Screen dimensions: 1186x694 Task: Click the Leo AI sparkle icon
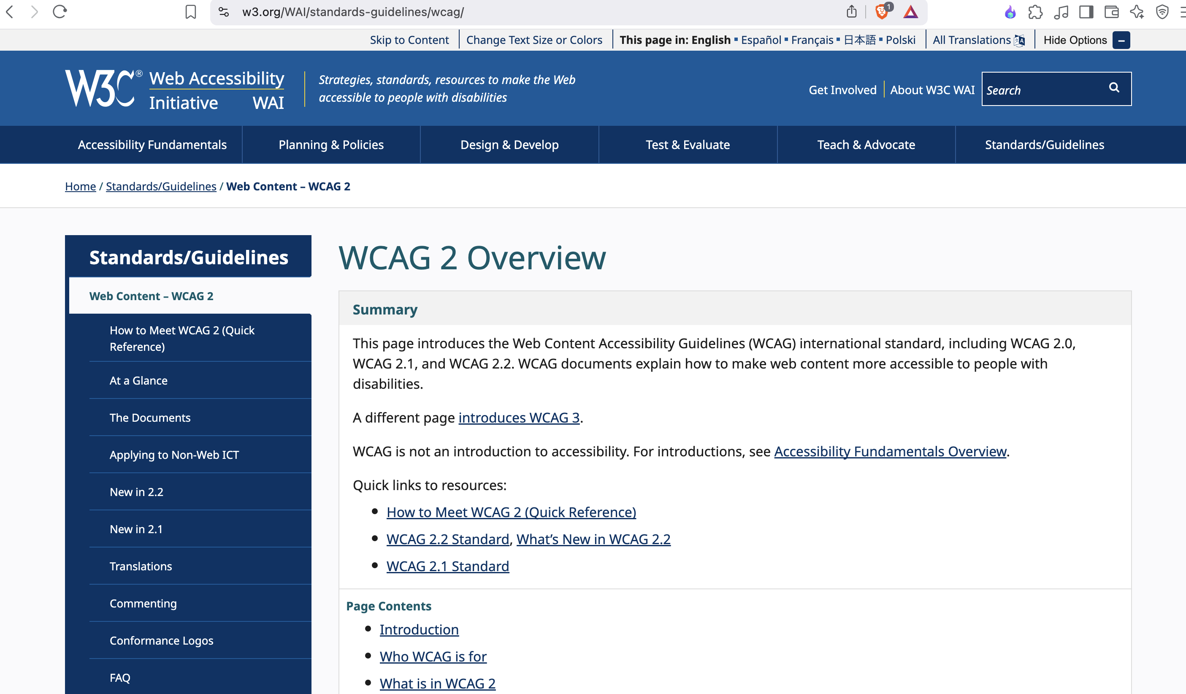pos(1137,12)
